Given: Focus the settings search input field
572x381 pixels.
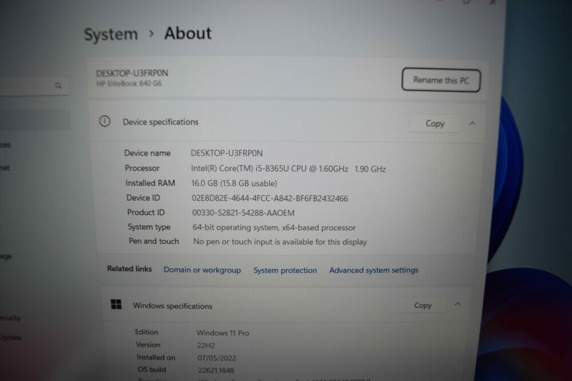Looking at the screenshot, I should 34,86.
